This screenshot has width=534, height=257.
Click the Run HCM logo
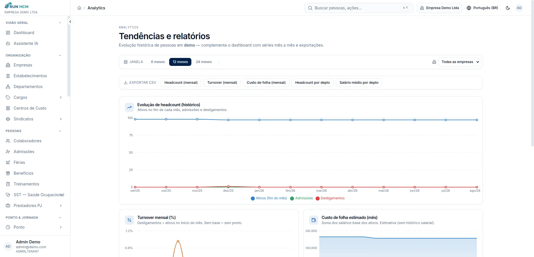(x=16, y=6)
